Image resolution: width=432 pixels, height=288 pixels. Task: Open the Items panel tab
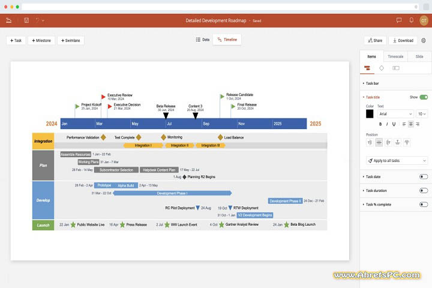(x=371, y=56)
